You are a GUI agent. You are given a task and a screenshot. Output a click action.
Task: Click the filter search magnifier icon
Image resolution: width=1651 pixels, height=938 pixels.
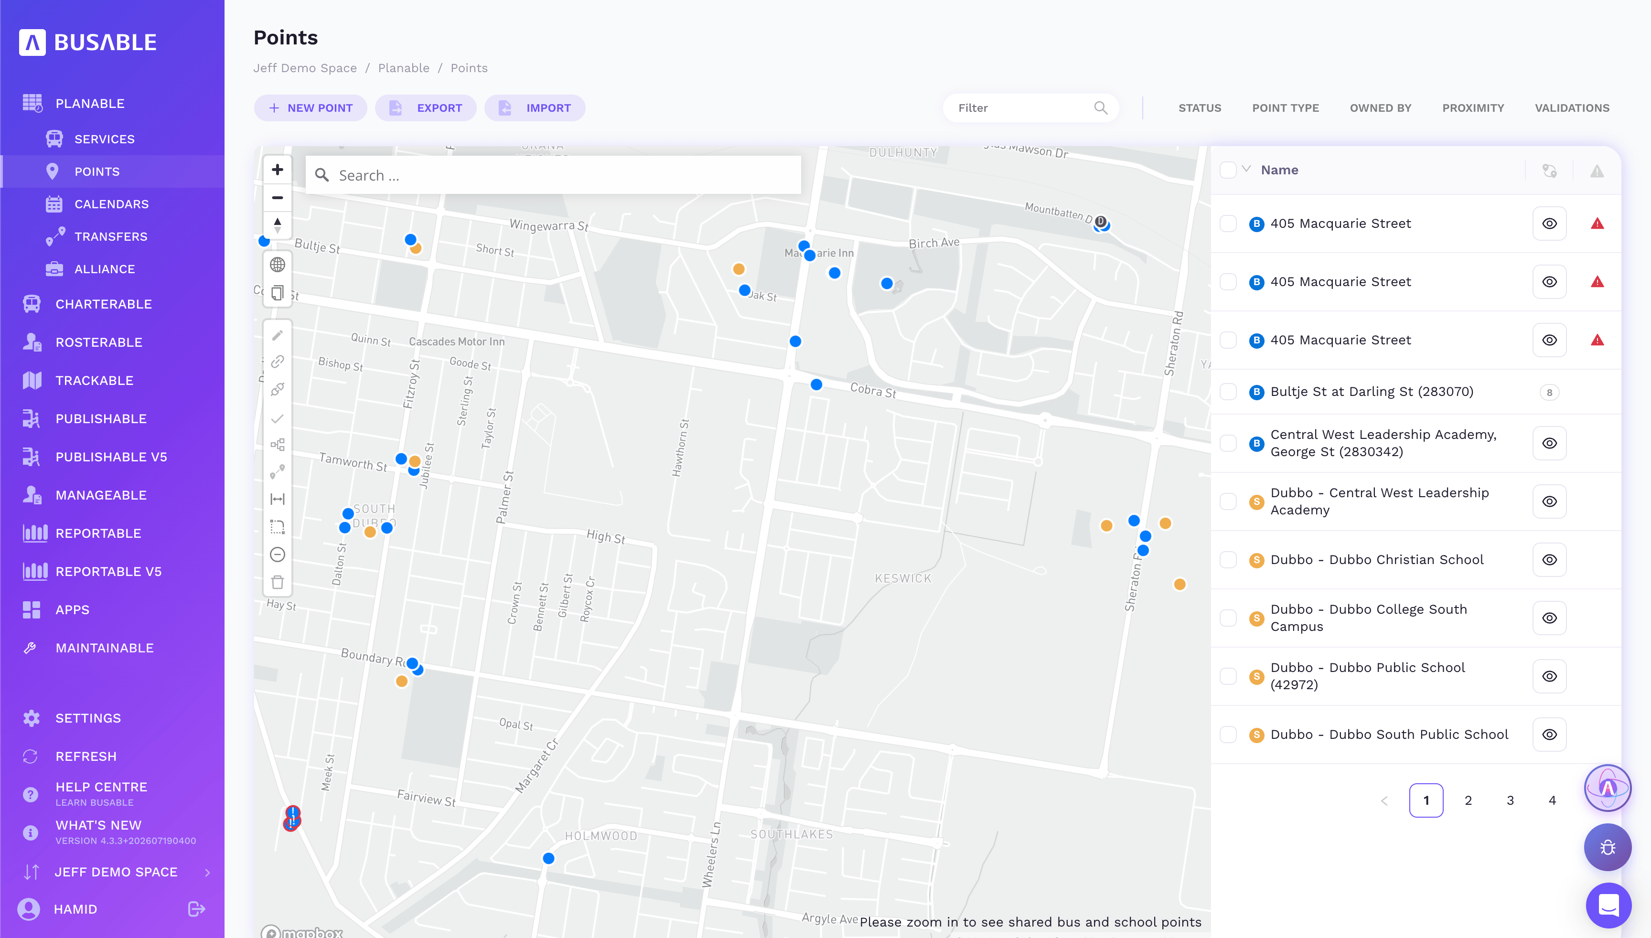click(1101, 108)
